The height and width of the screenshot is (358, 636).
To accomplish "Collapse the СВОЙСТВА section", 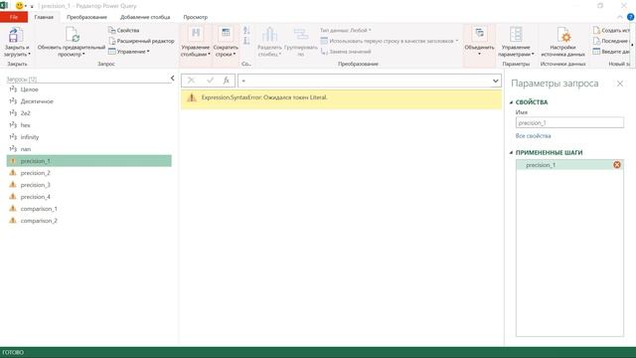I will [511, 102].
